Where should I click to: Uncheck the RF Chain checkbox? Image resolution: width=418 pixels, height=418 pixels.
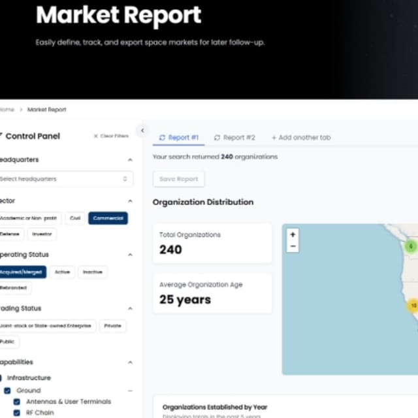17,413
